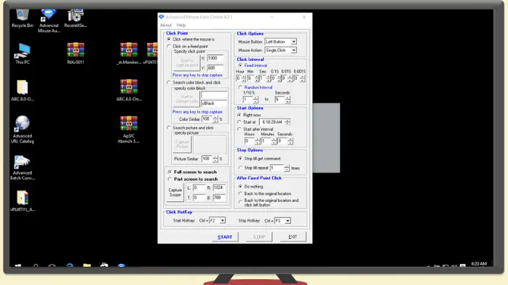Open the Windows Start button
Screen dimensions: 508x285
[18, 266]
